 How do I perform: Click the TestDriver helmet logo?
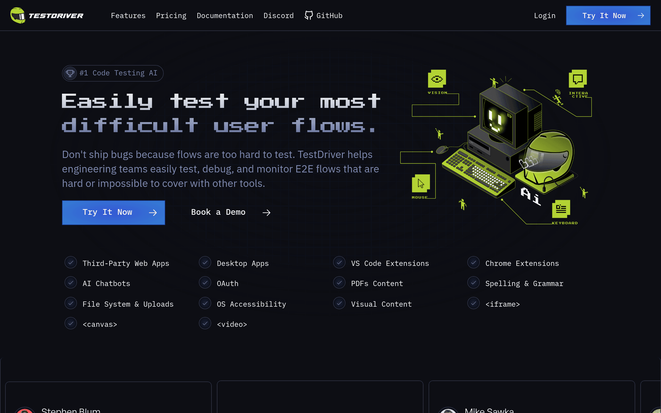pos(18,15)
